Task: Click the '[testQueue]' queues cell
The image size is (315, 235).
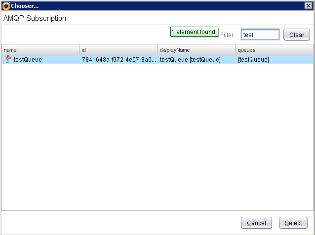Action: tap(253, 60)
